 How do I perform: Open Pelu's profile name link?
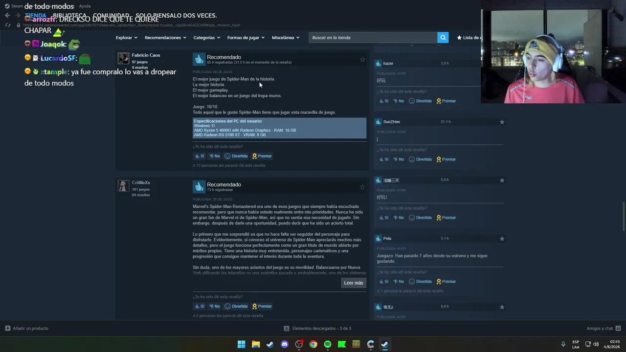(387, 239)
